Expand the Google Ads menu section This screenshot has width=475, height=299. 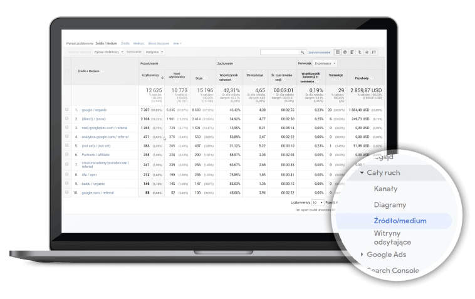coord(362,254)
